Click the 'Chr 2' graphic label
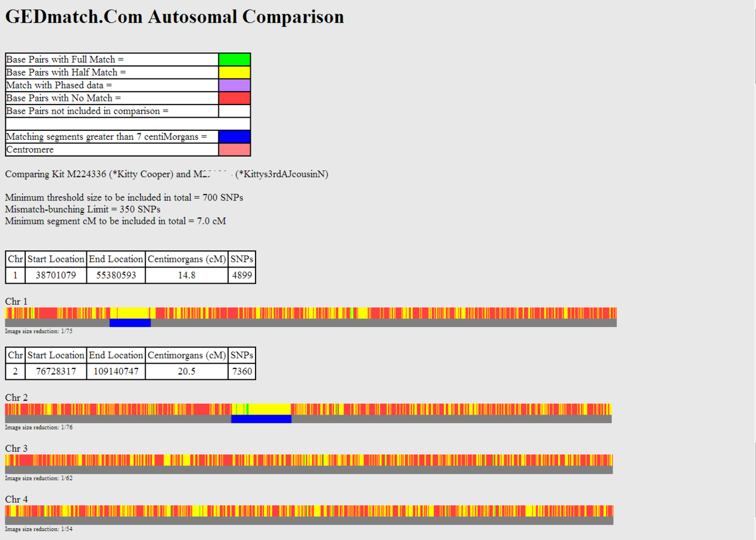 tap(16, 398)
